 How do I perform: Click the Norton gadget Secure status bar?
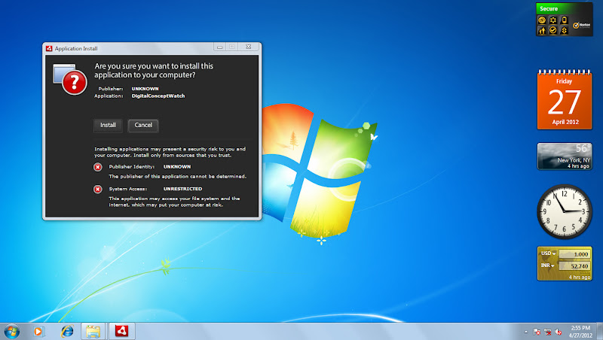click(564, 8)
